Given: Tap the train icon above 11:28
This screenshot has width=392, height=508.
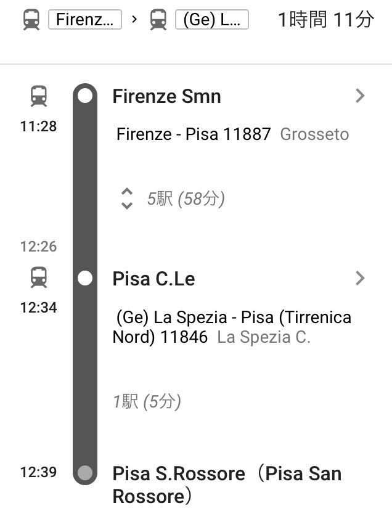Looking at the screenshot, I should click(39, 96).
